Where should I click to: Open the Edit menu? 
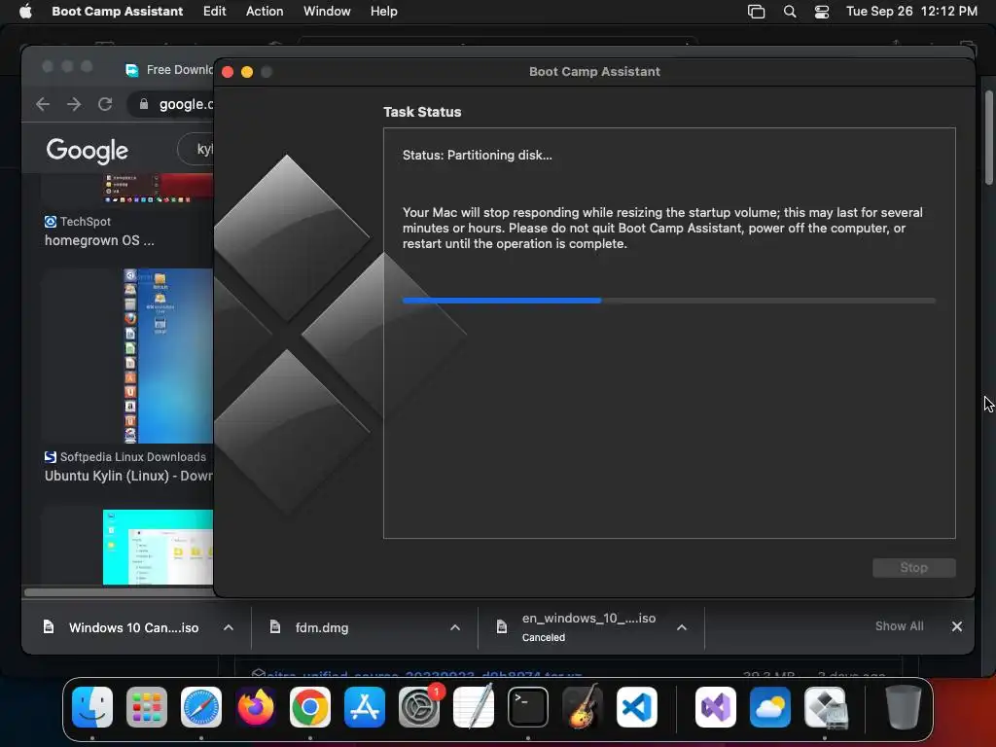[215, 11]
